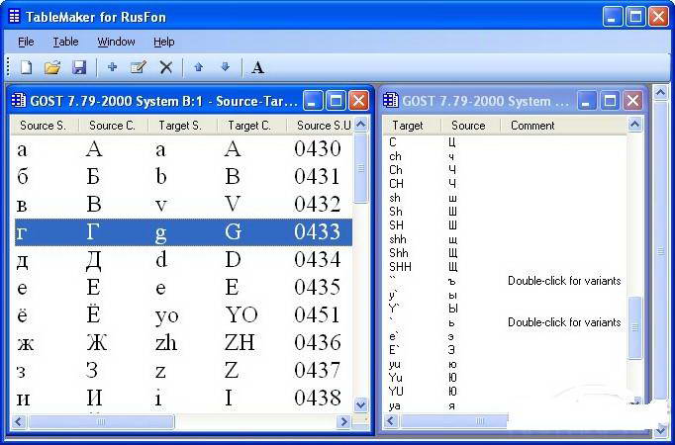Open the File menu
The height and width of the screenshot is (445, 675).
click(26, 42)
